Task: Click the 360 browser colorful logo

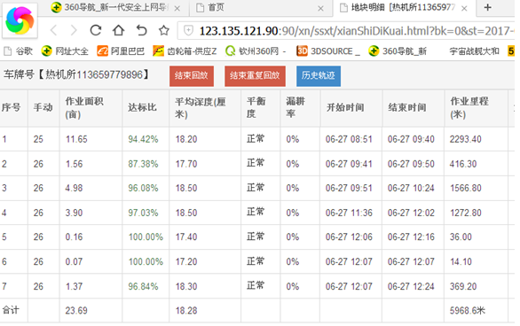Action: [x=20, y=21]
